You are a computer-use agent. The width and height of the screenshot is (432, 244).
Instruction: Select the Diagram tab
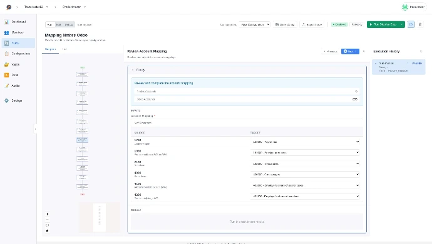50,49
